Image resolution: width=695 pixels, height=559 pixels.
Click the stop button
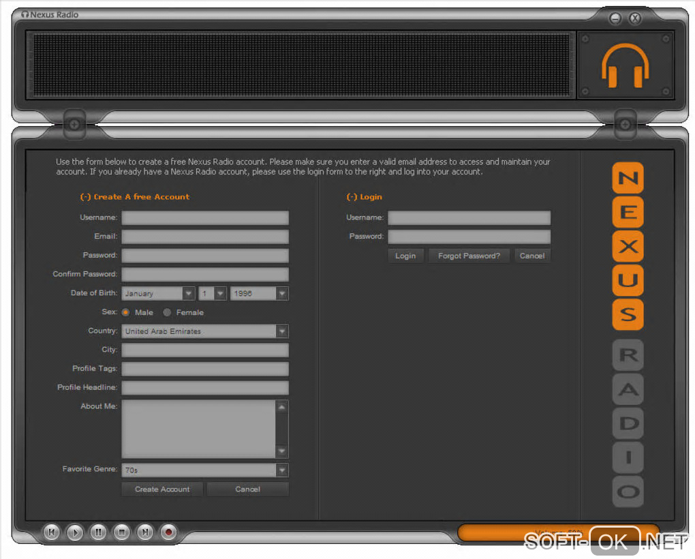click(122, 532)
